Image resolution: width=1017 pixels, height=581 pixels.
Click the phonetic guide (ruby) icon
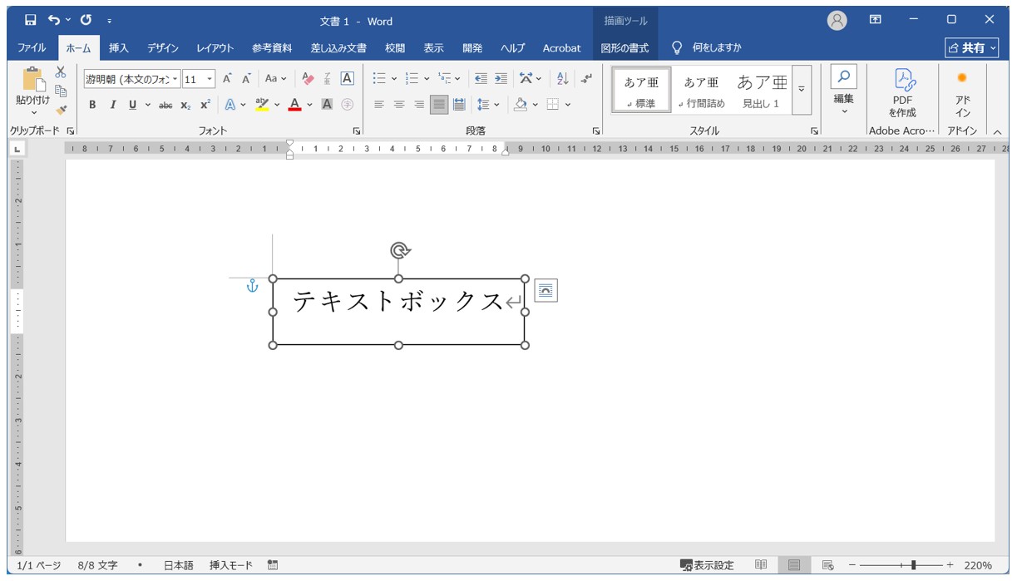(x=328, y=78)
